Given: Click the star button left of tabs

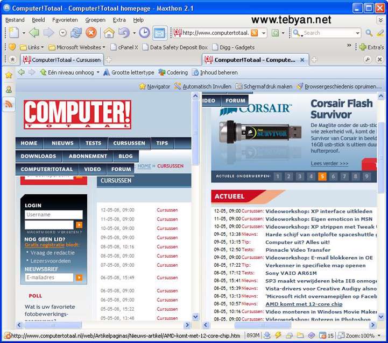Looking at the screenshot, I should (12, 60).
